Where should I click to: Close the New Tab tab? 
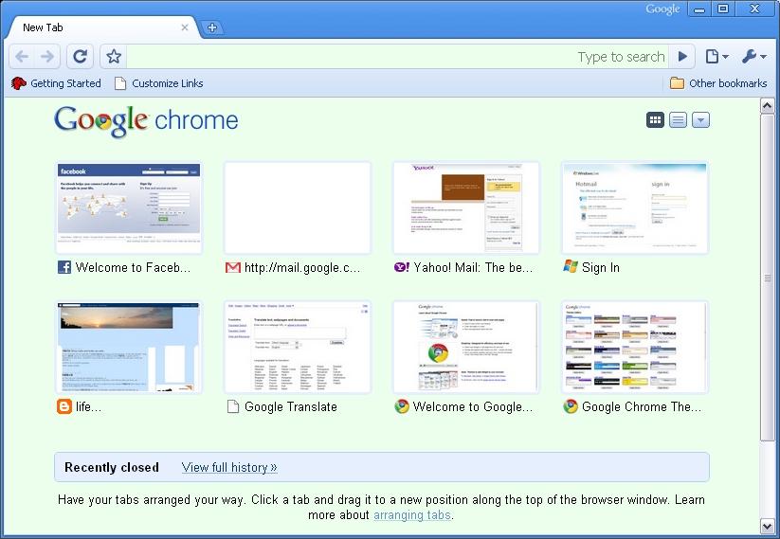tap(185, 27)
